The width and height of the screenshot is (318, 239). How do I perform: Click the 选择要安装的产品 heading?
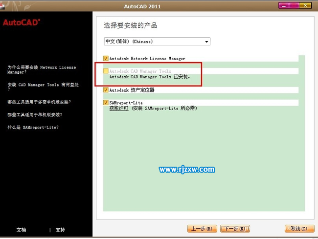130,25
